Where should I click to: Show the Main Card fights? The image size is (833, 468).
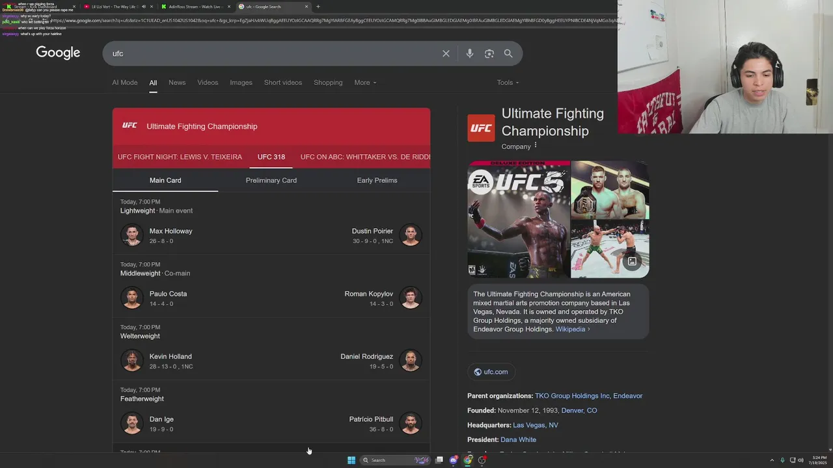tap(165, 180)
